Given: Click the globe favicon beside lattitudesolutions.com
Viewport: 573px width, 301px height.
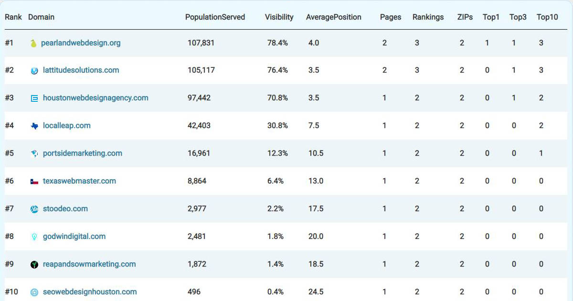Looking at the screenshot, I should pos(33,70).
